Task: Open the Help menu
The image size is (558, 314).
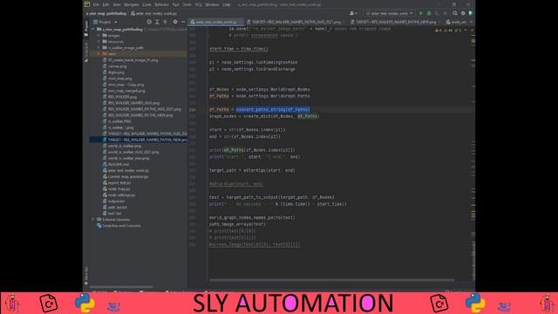Action: tap(227, 4)
